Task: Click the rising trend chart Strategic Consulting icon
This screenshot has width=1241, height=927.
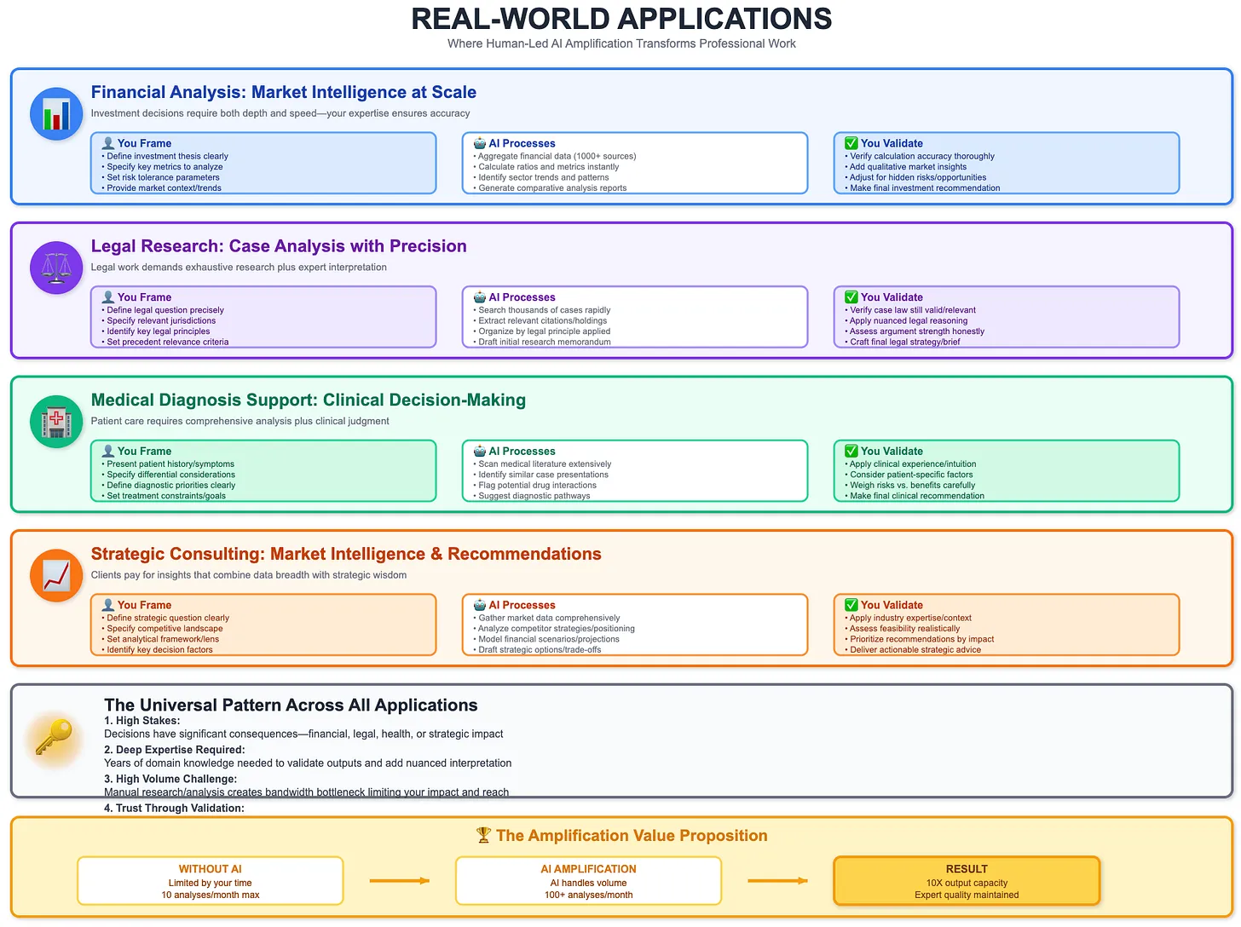Action: [55, 575]
